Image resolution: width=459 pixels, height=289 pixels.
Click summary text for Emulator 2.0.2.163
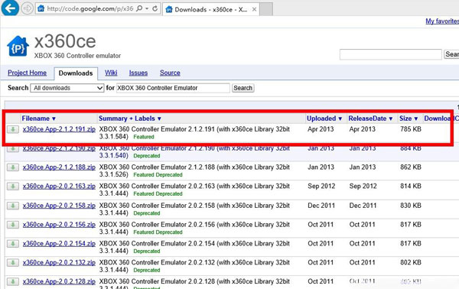(194, 190)
